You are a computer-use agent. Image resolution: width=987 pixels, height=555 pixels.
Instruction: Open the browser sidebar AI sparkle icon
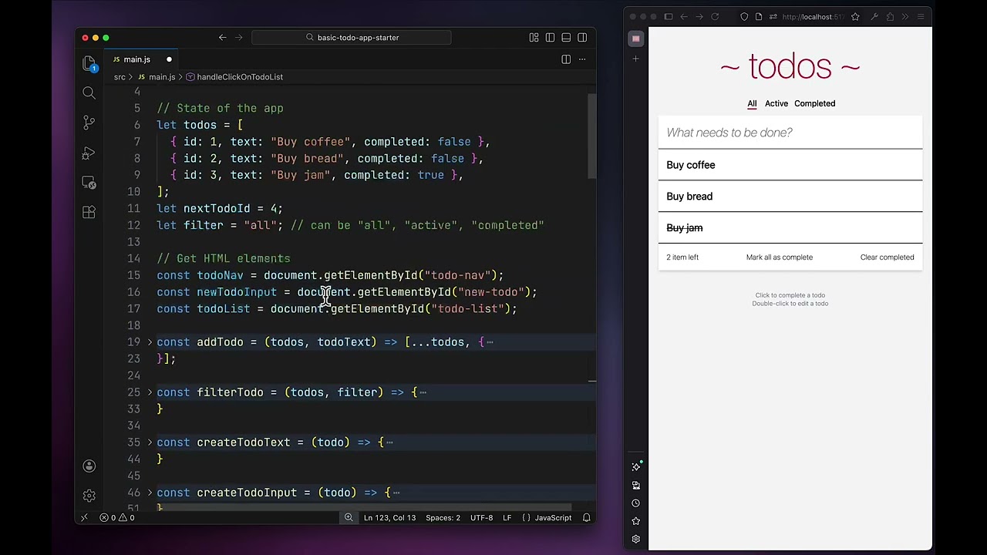pos(636,467)
